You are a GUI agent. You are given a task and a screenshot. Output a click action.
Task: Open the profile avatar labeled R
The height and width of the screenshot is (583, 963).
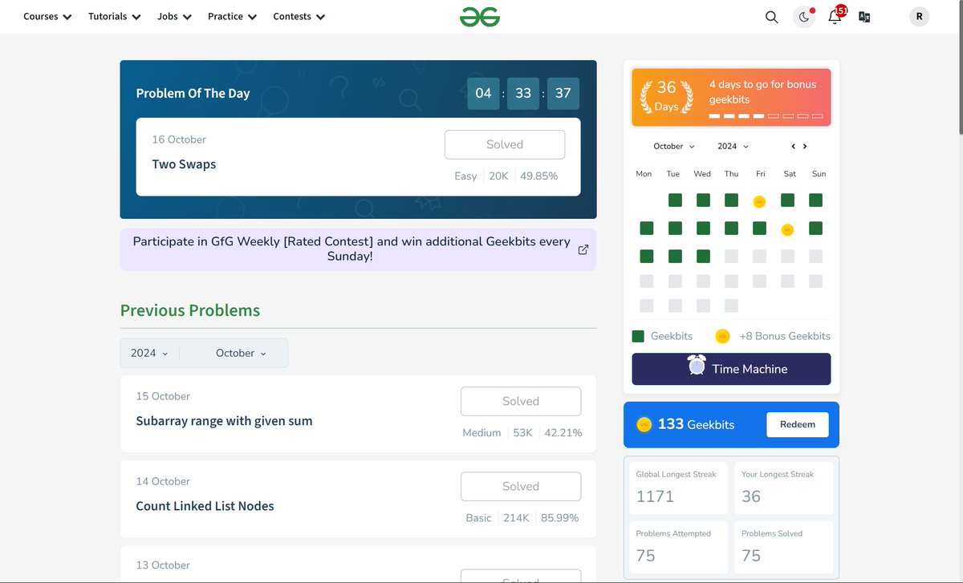pyautogui.click(x=918, y=16)
